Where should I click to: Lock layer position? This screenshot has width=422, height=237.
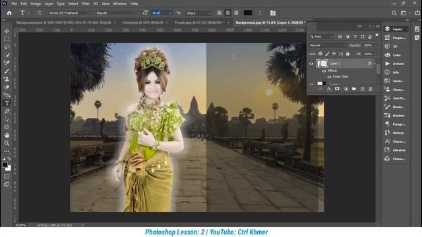[x=334, y=54]
